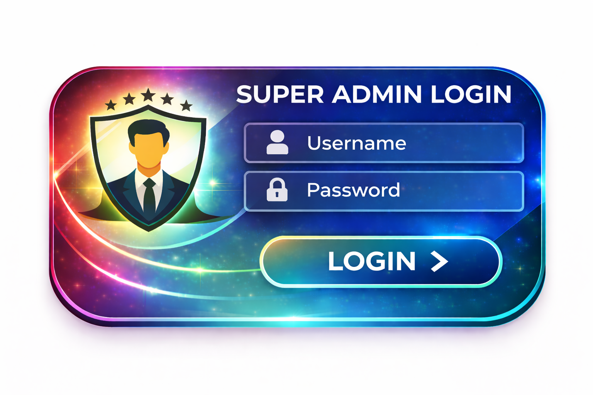593x395 pixels.
Task: Focus the Username input field
Action: 384,143
